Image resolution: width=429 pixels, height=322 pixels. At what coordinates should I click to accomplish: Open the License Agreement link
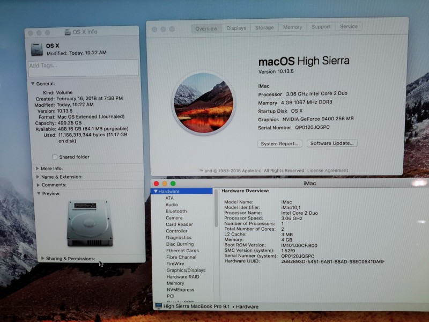pyautogui.click(x=328, y=170)
